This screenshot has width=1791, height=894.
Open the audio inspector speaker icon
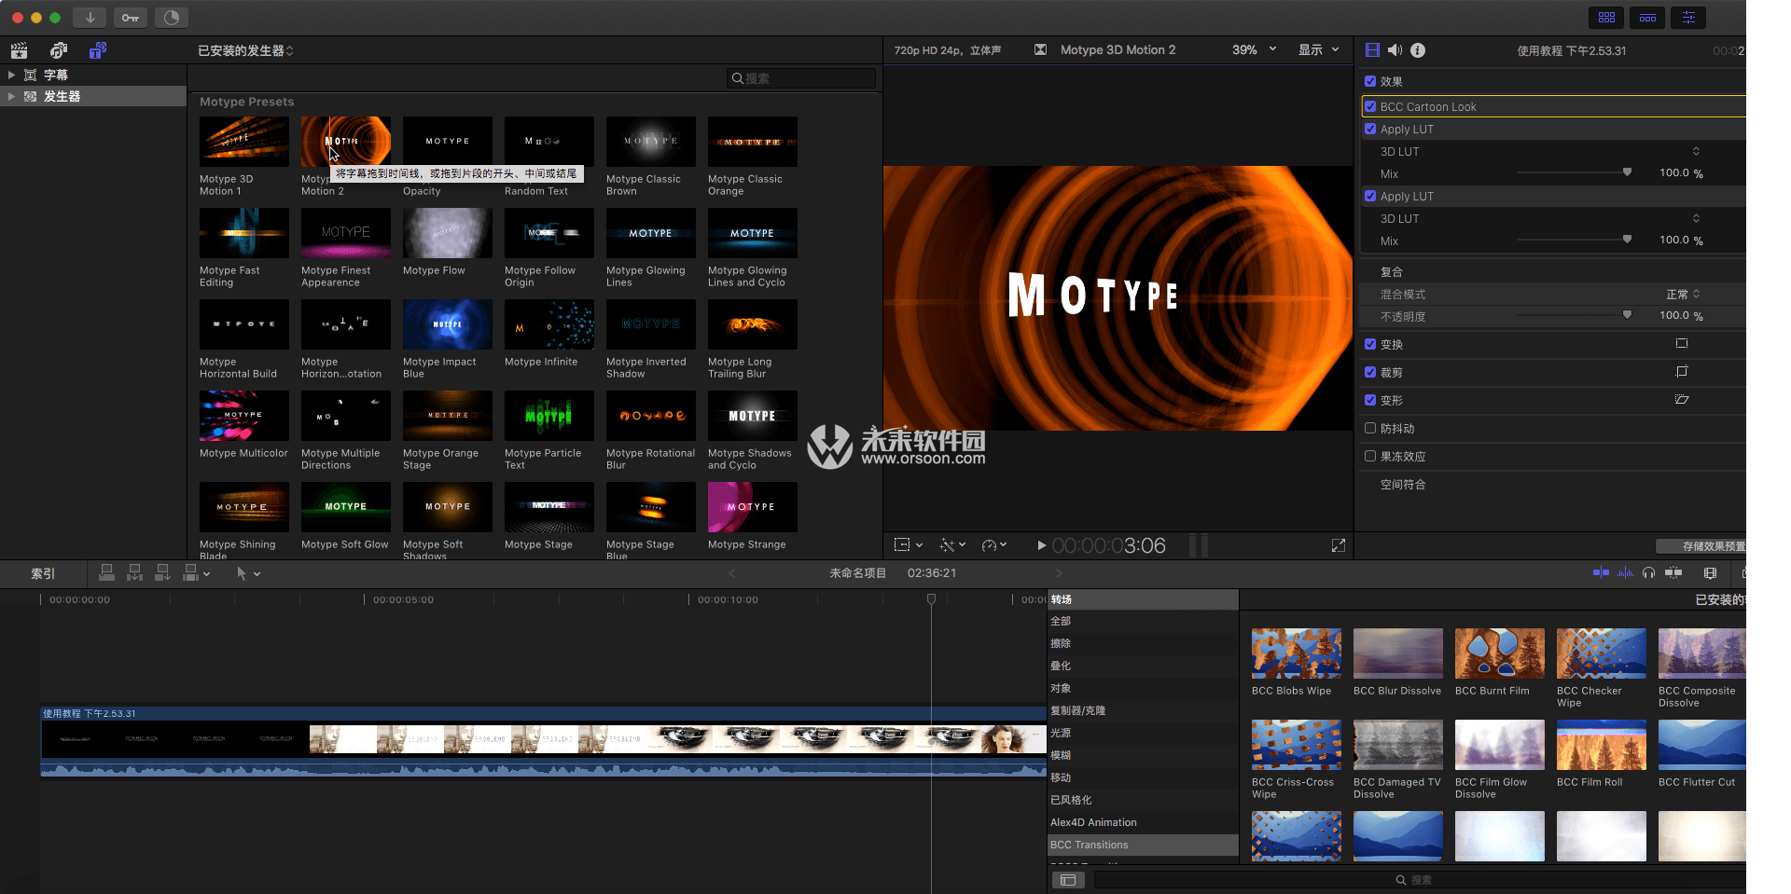[1395, 50]
